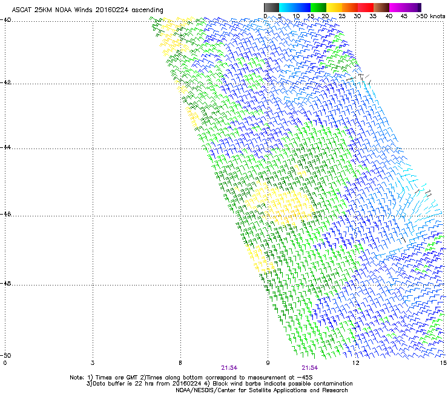Screen dimensions: 448x394
Task: Click the purple '21:54' time between longitudes 9 and 12
Action: (x=310, y=368)
